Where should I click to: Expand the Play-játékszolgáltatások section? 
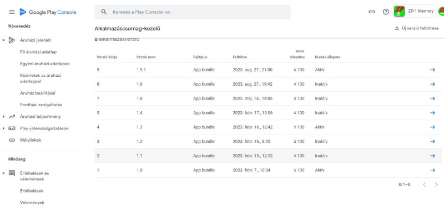tap(4, 128)
